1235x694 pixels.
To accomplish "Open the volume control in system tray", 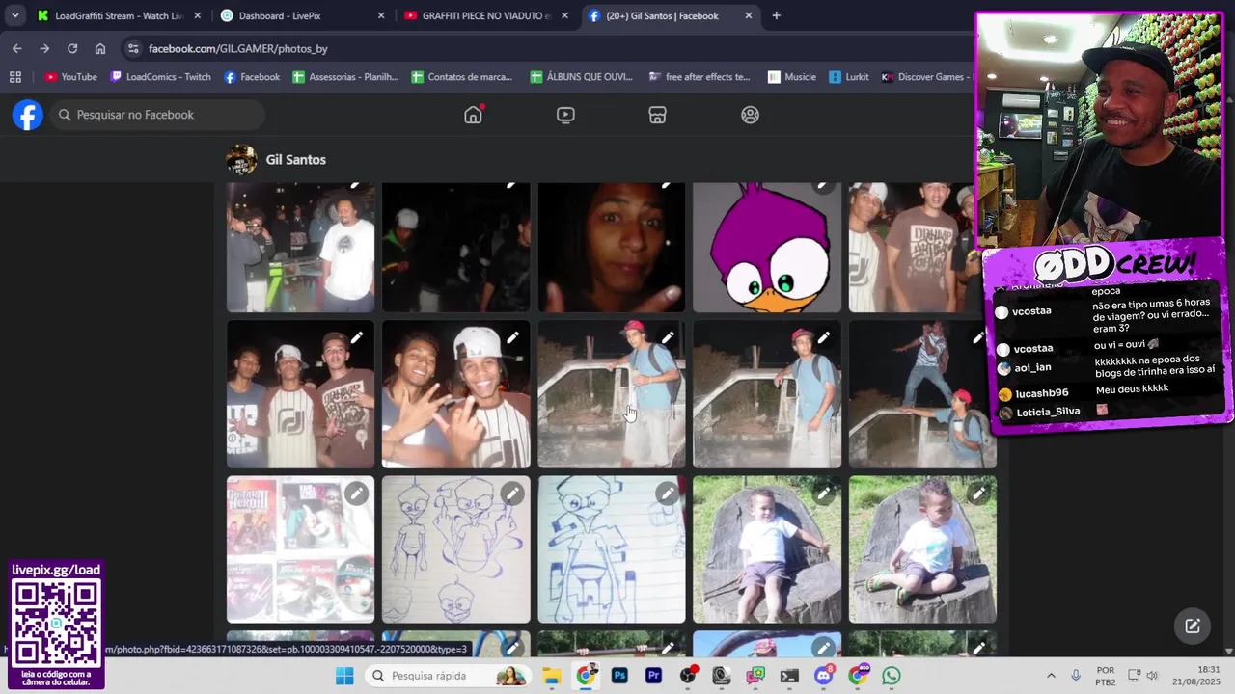I will pyautogui.click(x=1152, y=676).
